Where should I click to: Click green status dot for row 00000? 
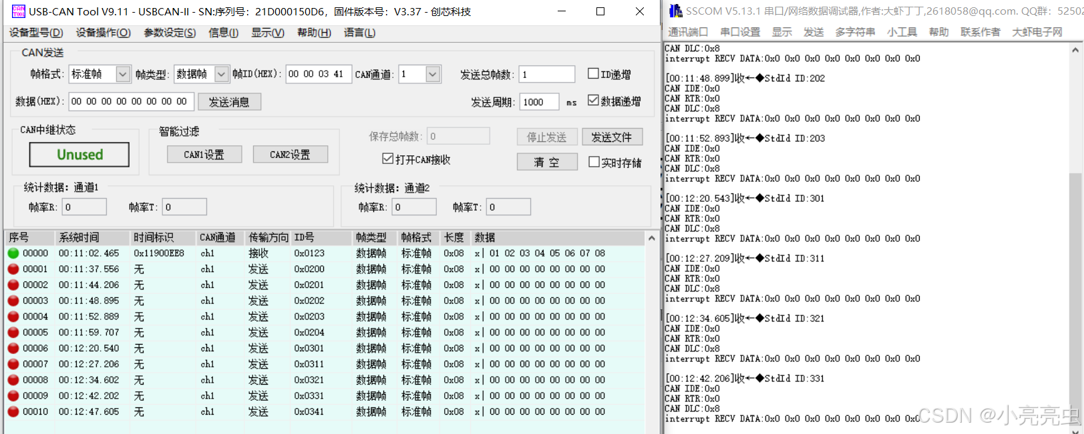(13, 253)
